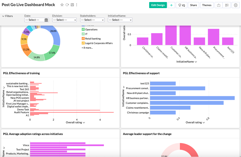Screen dimensions: 241x157
Task: Mark dashboard as favorite with star icon
Action: [62, 5]
